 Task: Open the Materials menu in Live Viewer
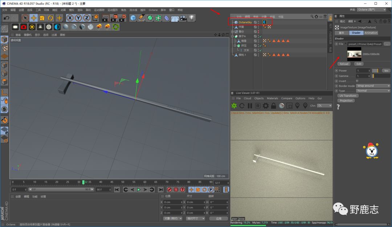272,98
